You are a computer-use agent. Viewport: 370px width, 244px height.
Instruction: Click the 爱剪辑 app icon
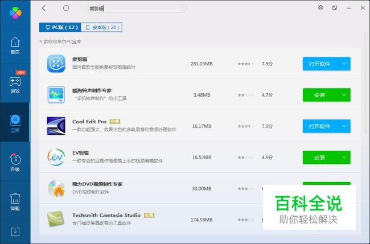pyautogui.click(x=56, y=63)
